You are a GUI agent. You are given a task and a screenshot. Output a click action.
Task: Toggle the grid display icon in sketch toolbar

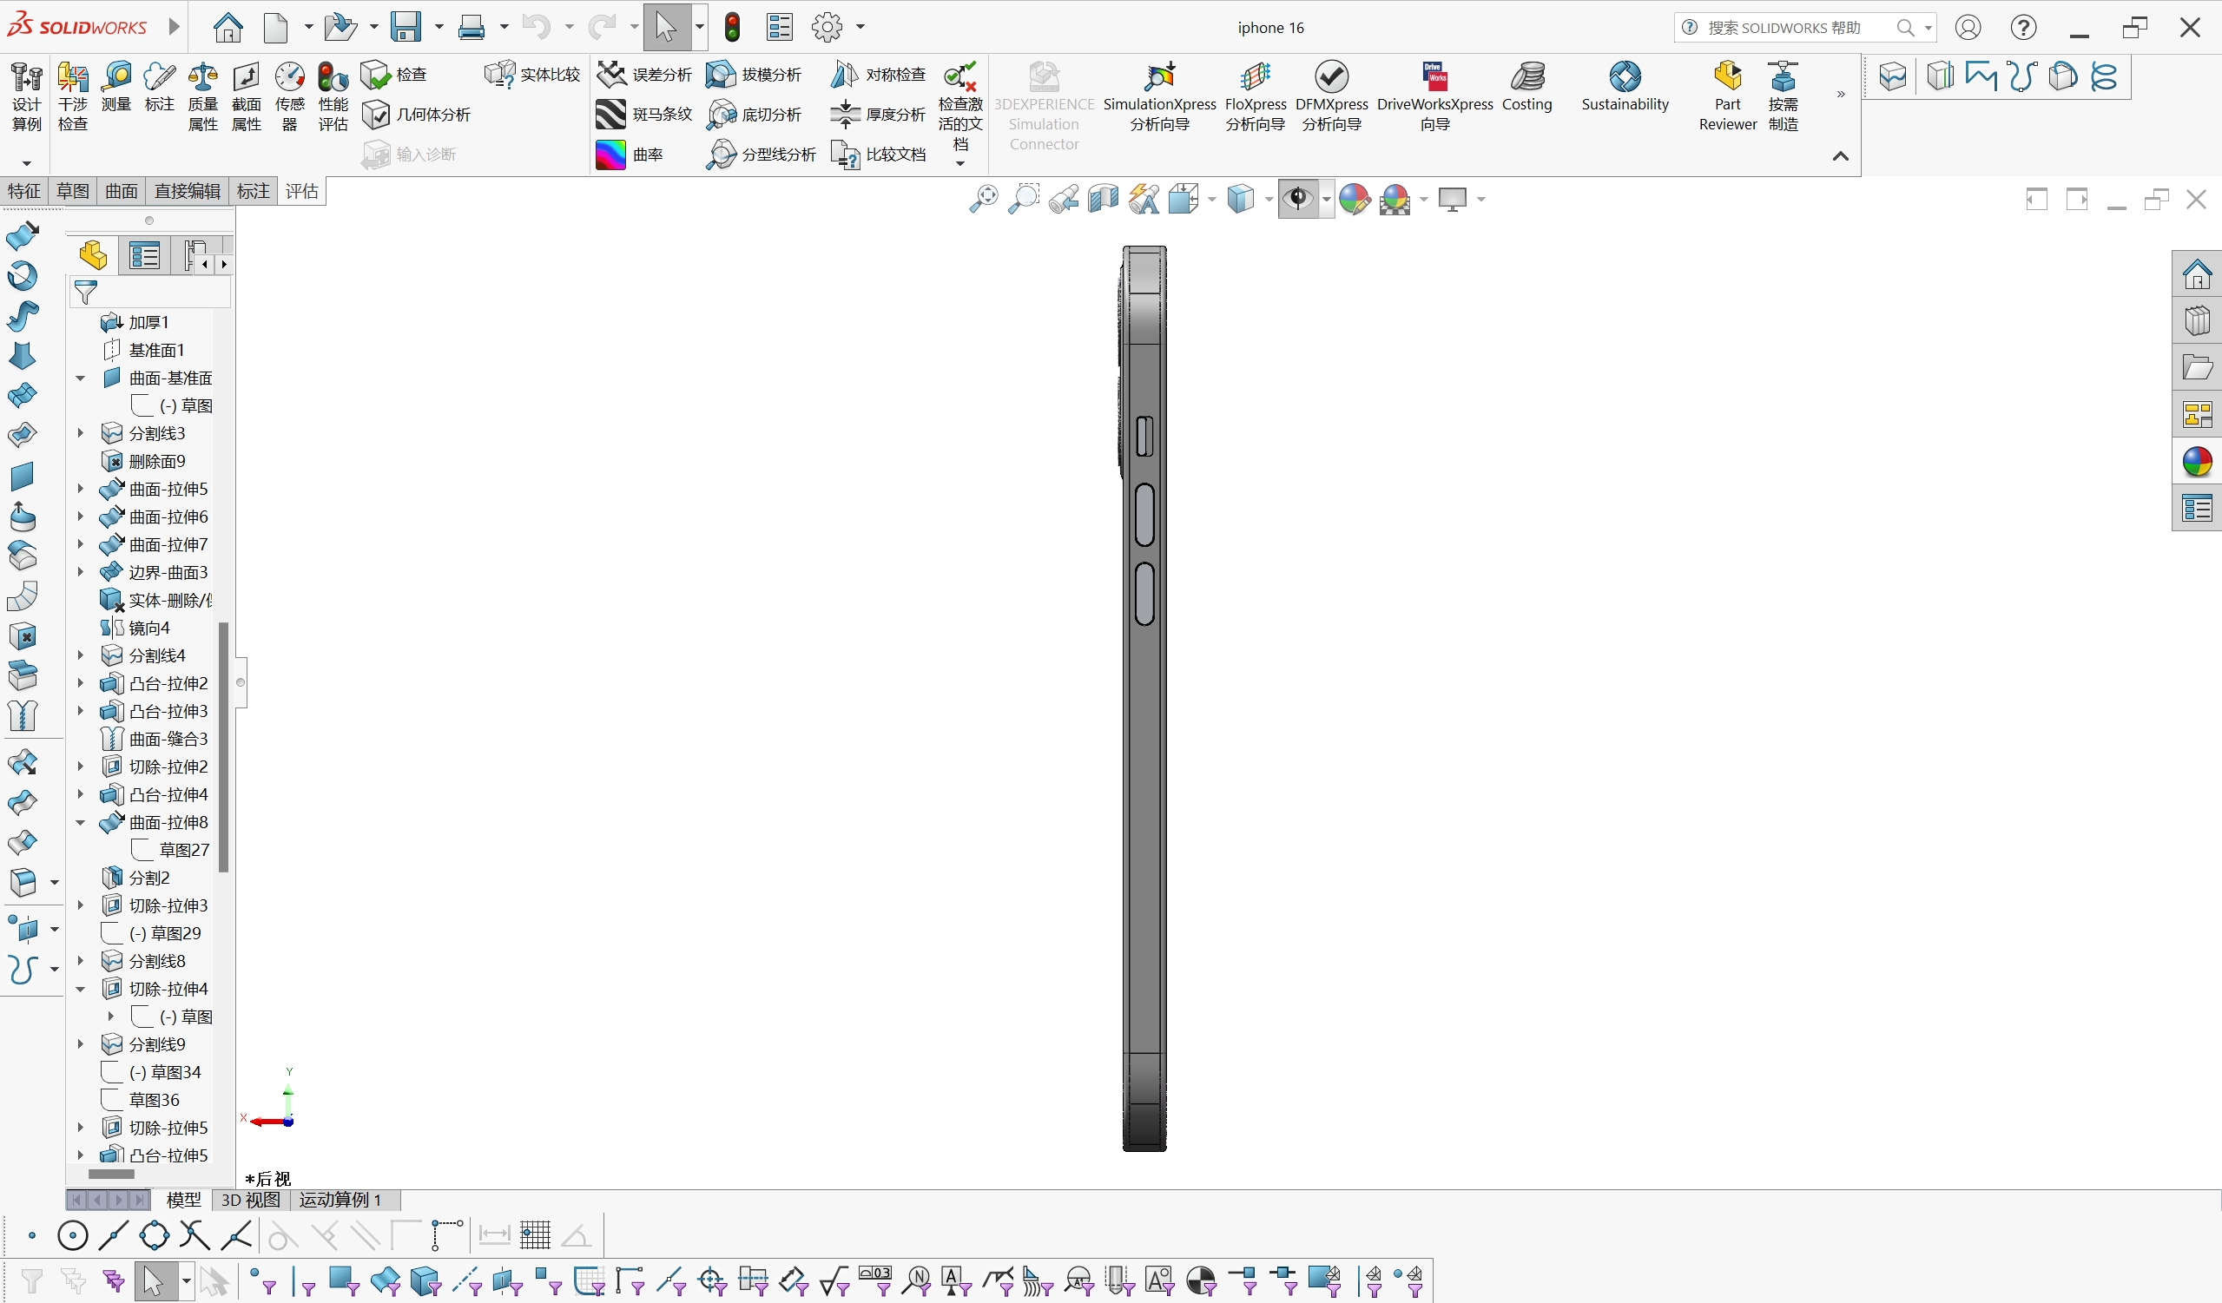click(x=535, y=1235)
